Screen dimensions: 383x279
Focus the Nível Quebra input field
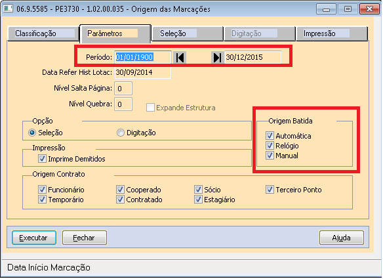123,104
